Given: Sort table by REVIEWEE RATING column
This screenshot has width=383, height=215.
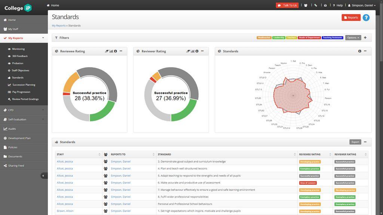Looking at the screenshot, I should tap(315, 154).
